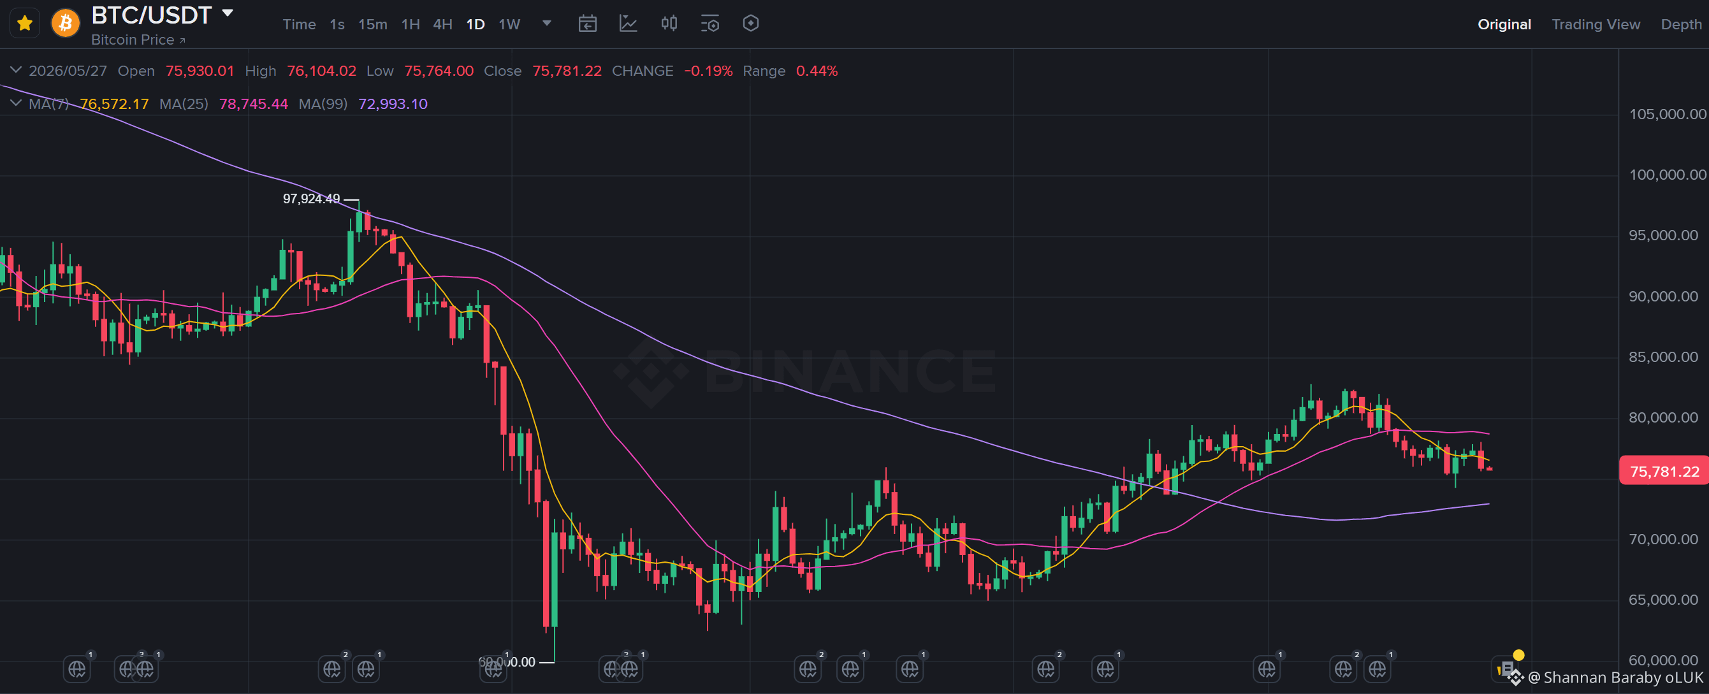The image size is (1709, 694).
Task: Switch chart interval to 1s
Action: click(337, 25)
